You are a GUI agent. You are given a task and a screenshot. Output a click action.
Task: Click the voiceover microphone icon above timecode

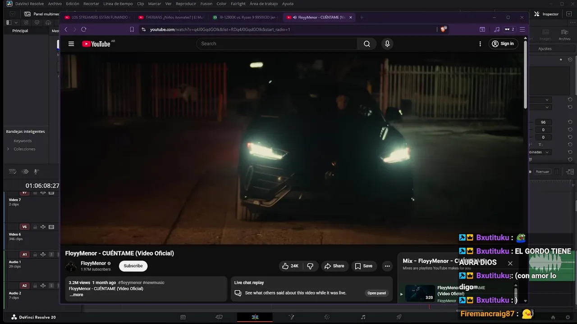pyautogui.click(x=37, y=171)
